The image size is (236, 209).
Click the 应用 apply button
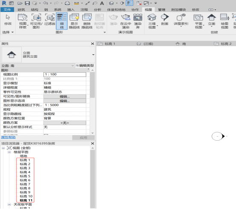[83, 138]
